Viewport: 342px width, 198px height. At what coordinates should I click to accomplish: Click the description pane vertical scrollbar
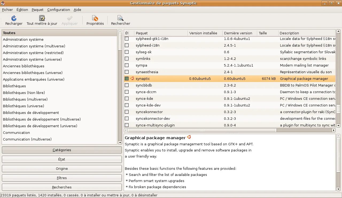click(338, 162)
